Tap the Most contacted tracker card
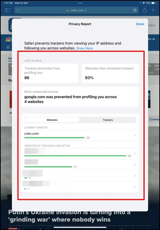 [x=80, y=97]
